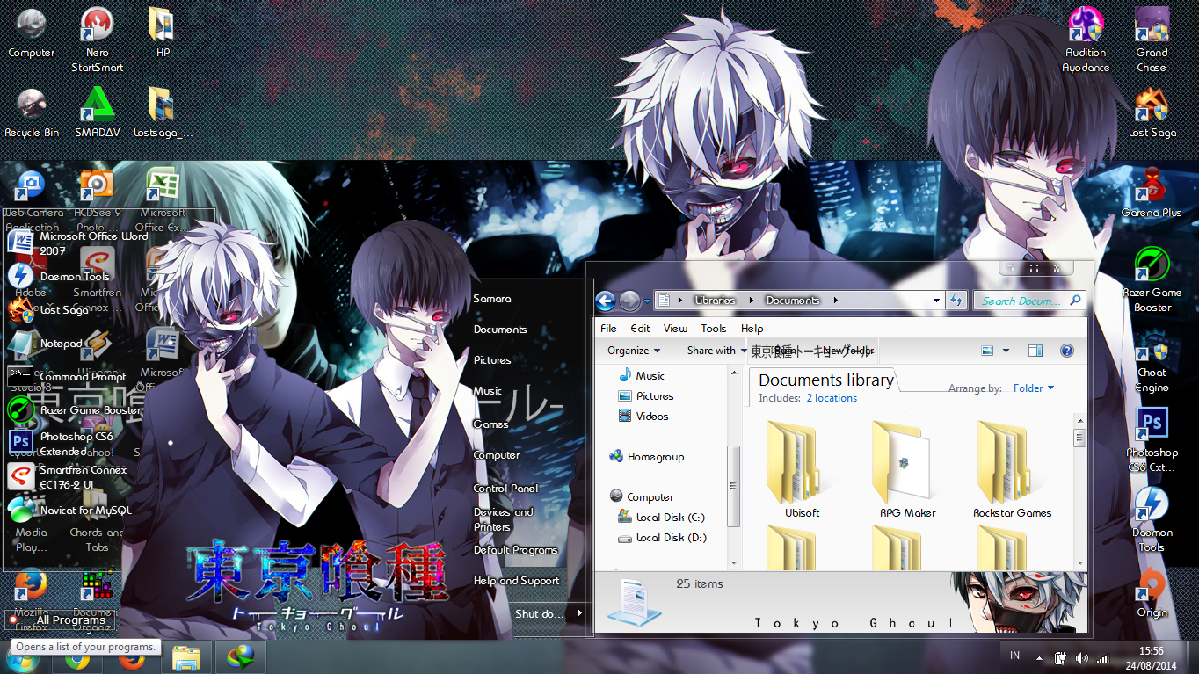Open Smartfren Connex EC176-2 UI in Start menu

coord(68,477)
